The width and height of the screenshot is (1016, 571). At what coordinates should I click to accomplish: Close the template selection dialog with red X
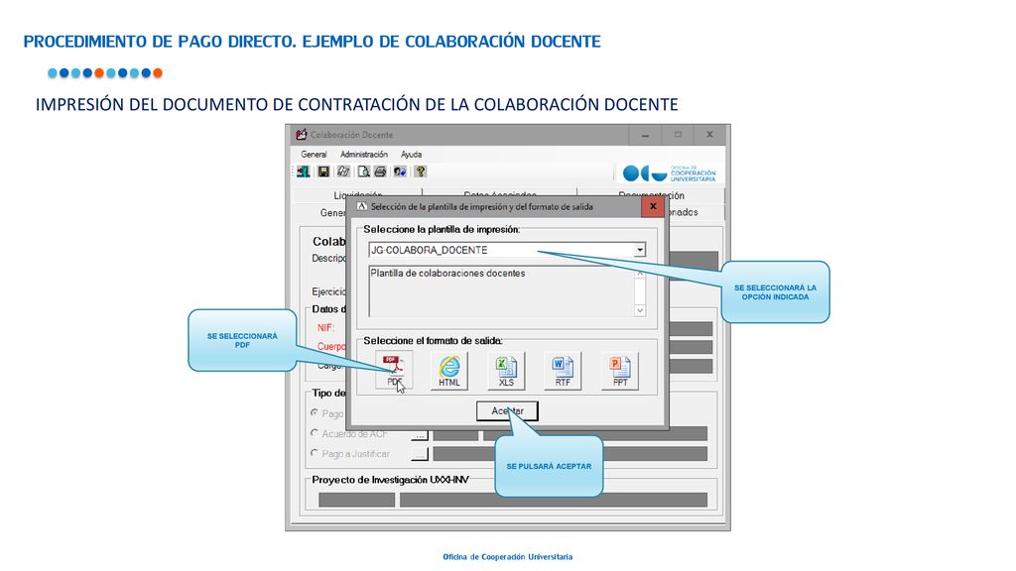pyautogui.click(x=653, y=206)
